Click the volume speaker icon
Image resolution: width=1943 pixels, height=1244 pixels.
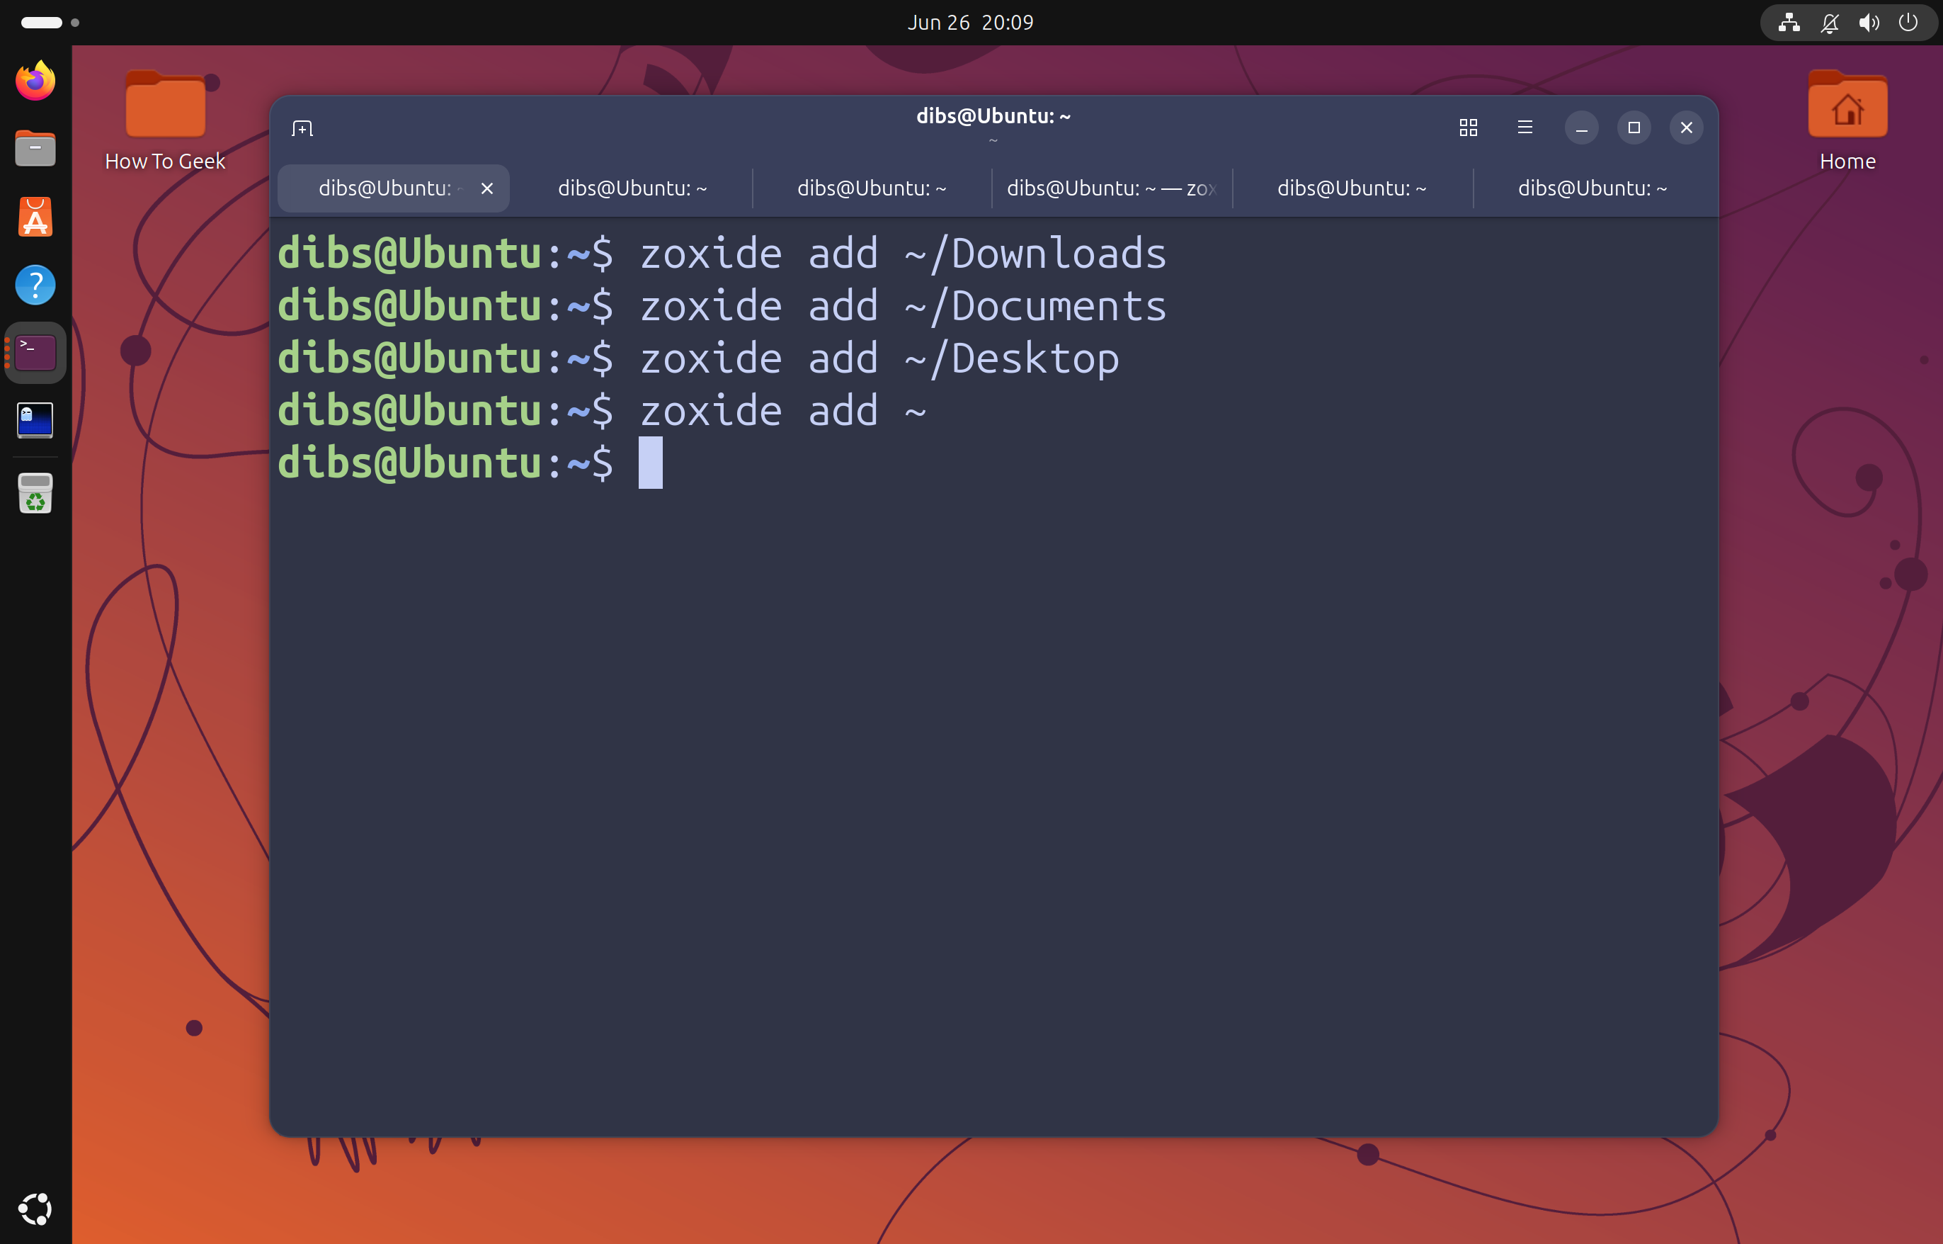(x=1869, y=23)
